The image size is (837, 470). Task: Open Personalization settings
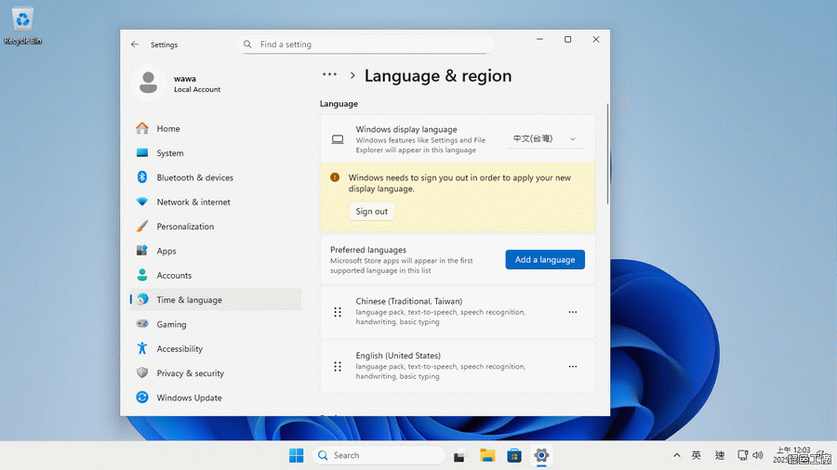coord(185,227)
